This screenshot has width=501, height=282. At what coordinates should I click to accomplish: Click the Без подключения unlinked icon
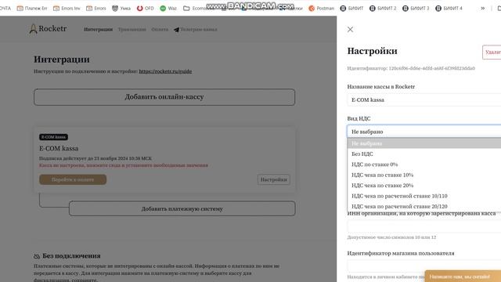37,256
